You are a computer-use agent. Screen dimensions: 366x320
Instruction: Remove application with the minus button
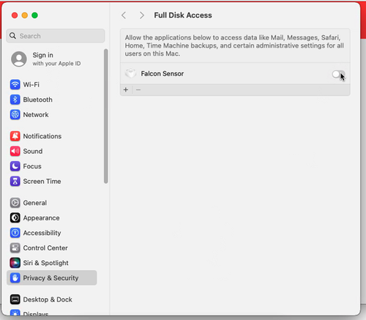click(x=138, y=90)
